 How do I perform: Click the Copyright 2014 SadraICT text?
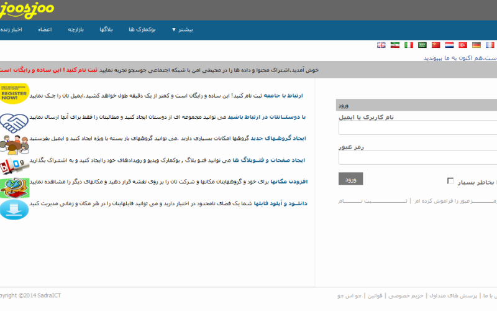(x=30, y=295)
